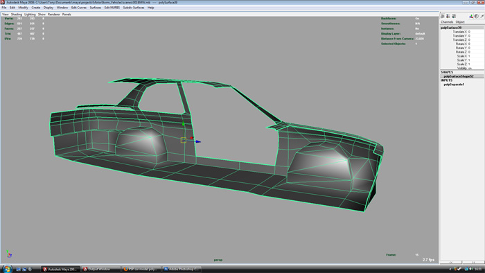This screenshot has width=485, height=273.
Task: Switch to Adobe Photoshop taskbar button
Action: (182, 270)
